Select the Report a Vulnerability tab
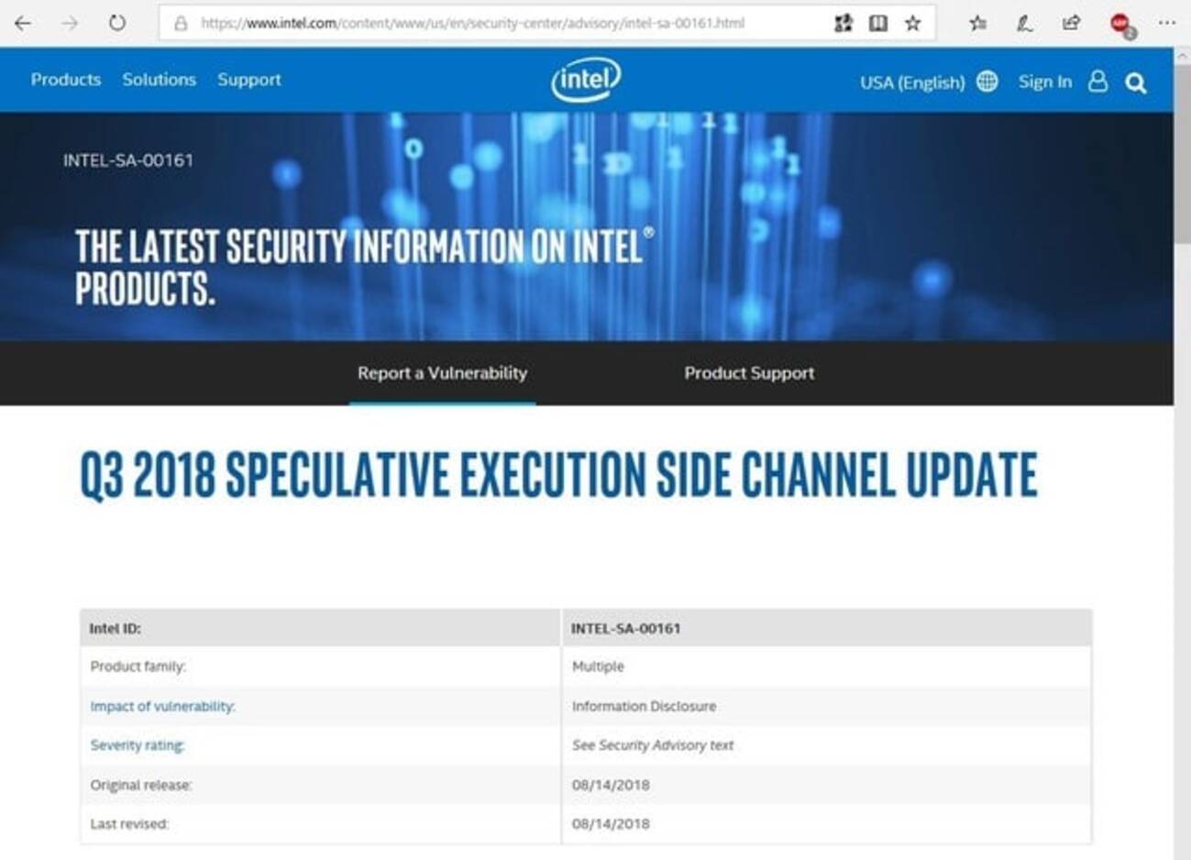This screenshot has width=1191, height=860. point(442,373)
